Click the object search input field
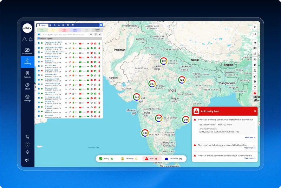281x188 pixels. point(65,35)
